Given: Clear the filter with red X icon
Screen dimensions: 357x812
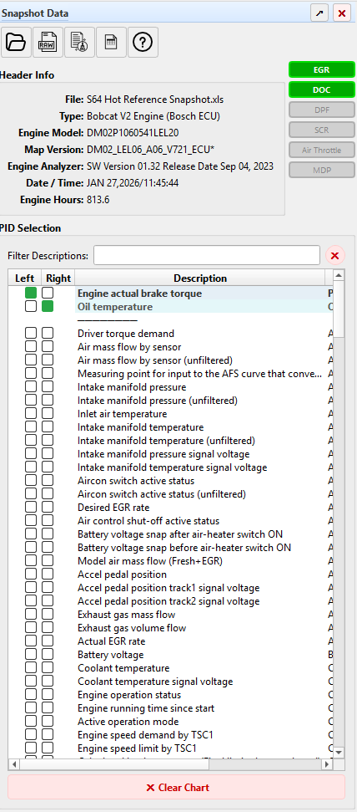Looking at the screenshot, I should coord(334,255).
